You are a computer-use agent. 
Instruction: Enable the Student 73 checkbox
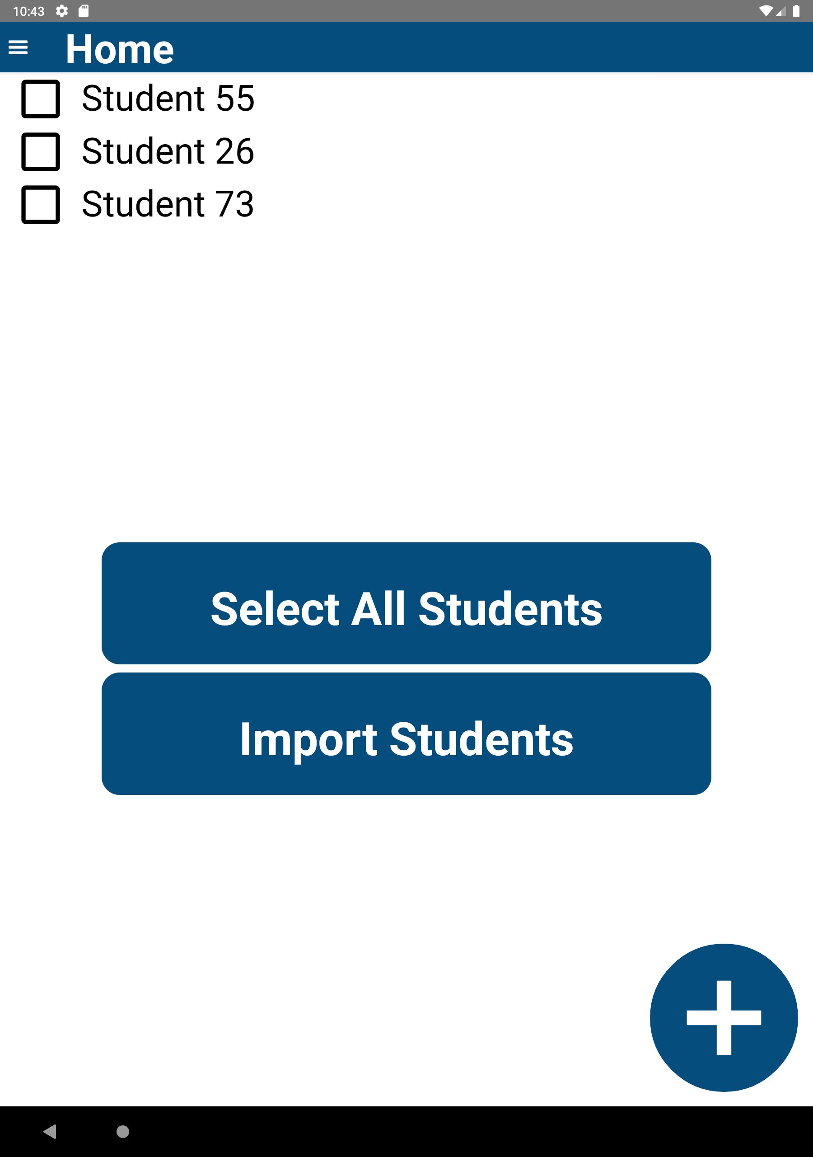point(40,205)
